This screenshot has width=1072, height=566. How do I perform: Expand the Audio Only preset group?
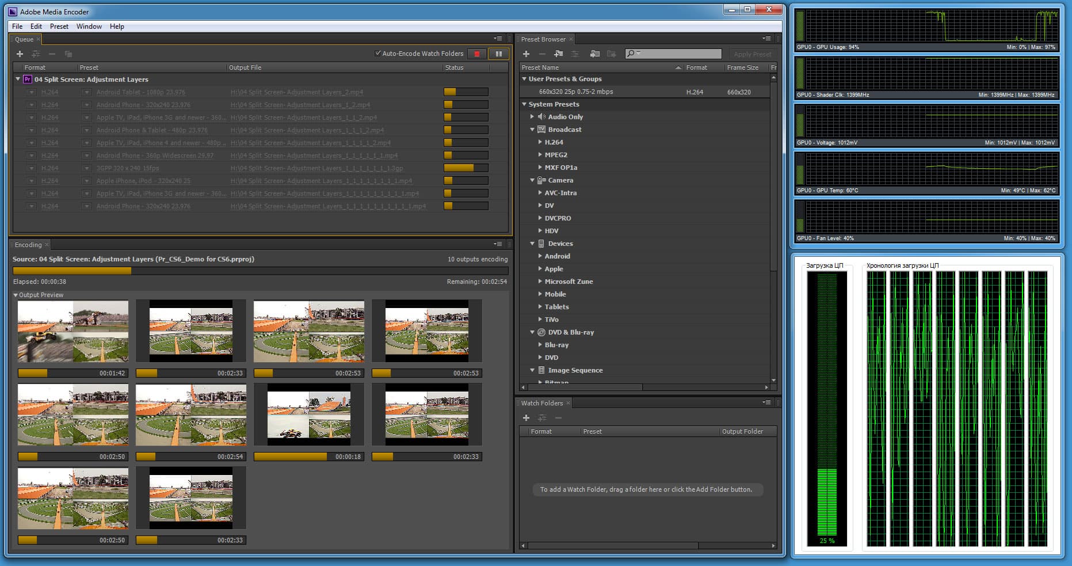pos(532,117)
